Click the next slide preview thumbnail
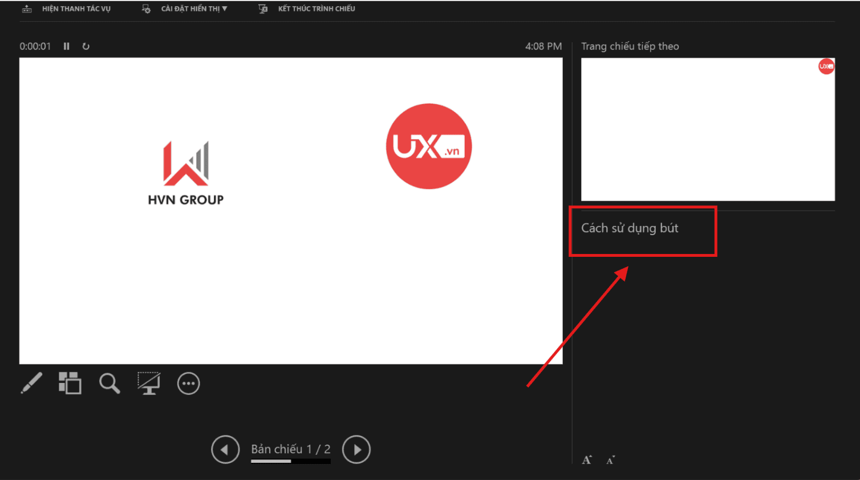Screen dimensions: 860x480 pos(708,129)
